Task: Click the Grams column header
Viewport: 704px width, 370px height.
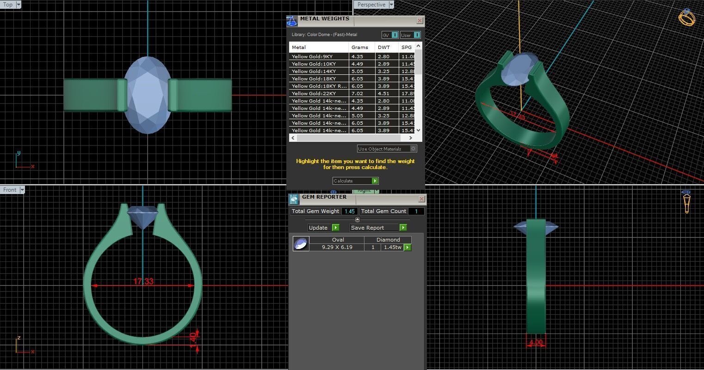Action: point(362,47)
